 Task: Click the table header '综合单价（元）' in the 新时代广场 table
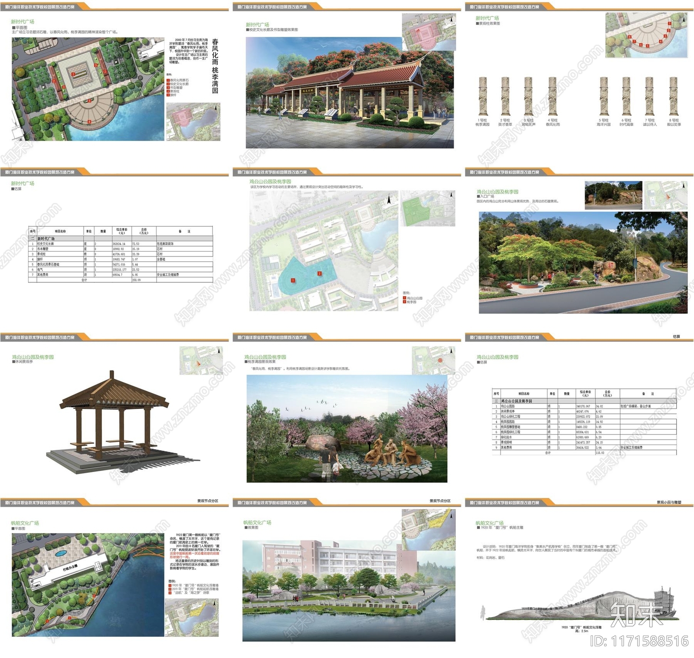click(121, 231)
